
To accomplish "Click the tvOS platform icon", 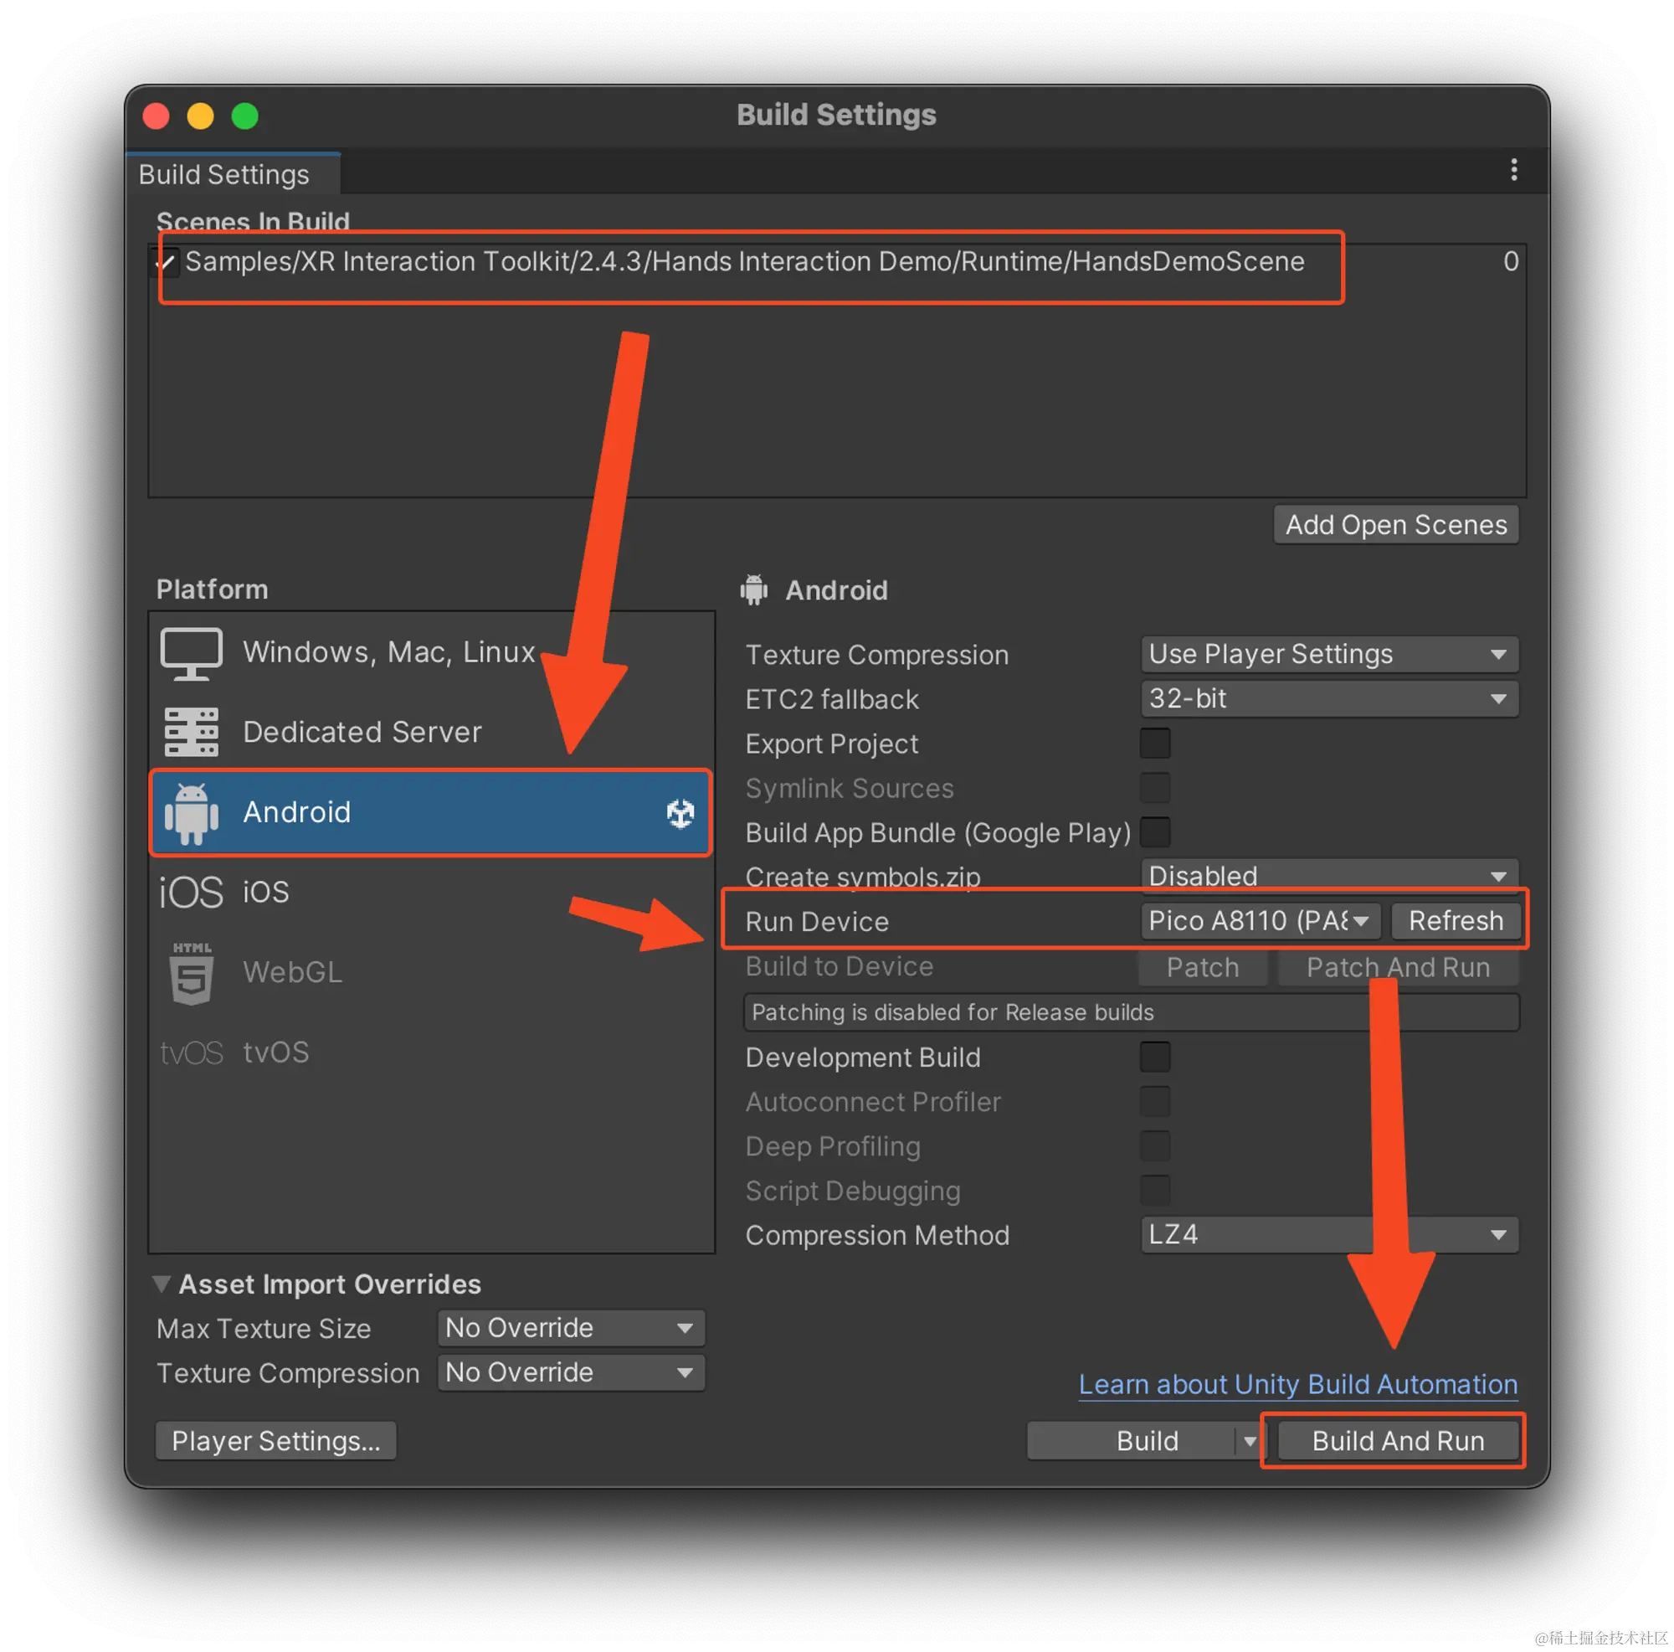I will [x=191, y=1052].
